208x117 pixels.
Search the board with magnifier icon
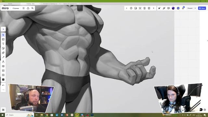point(32,8)
